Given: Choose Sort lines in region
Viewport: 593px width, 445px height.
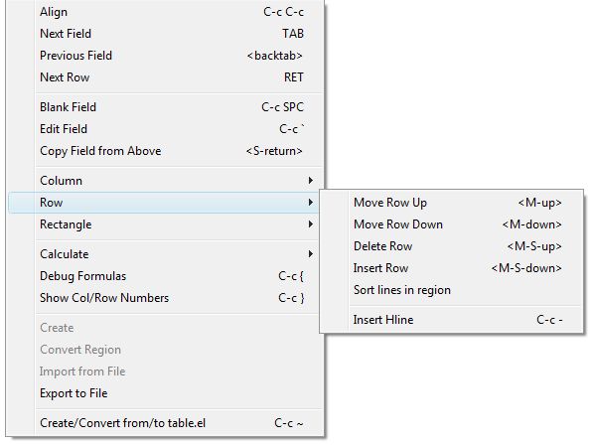Looking at the screenshot, I should [x=451, y=290].
